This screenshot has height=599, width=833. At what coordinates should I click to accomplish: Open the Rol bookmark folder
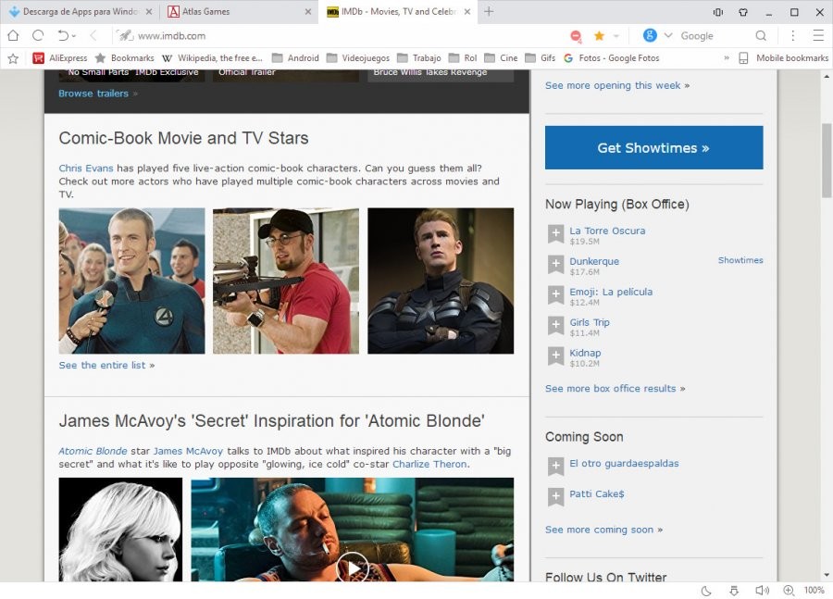pos(463,58)
